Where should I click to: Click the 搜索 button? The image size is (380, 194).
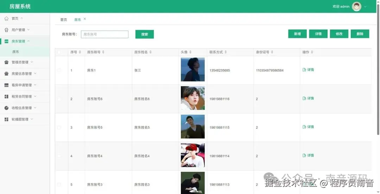pyautogui.click(x=145, y=34)
